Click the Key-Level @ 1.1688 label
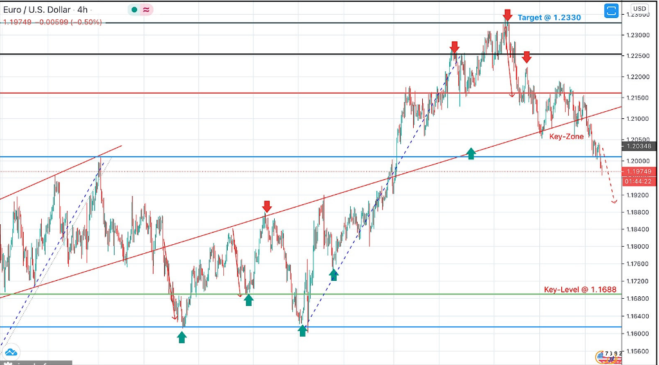 [x=580, y=289]
